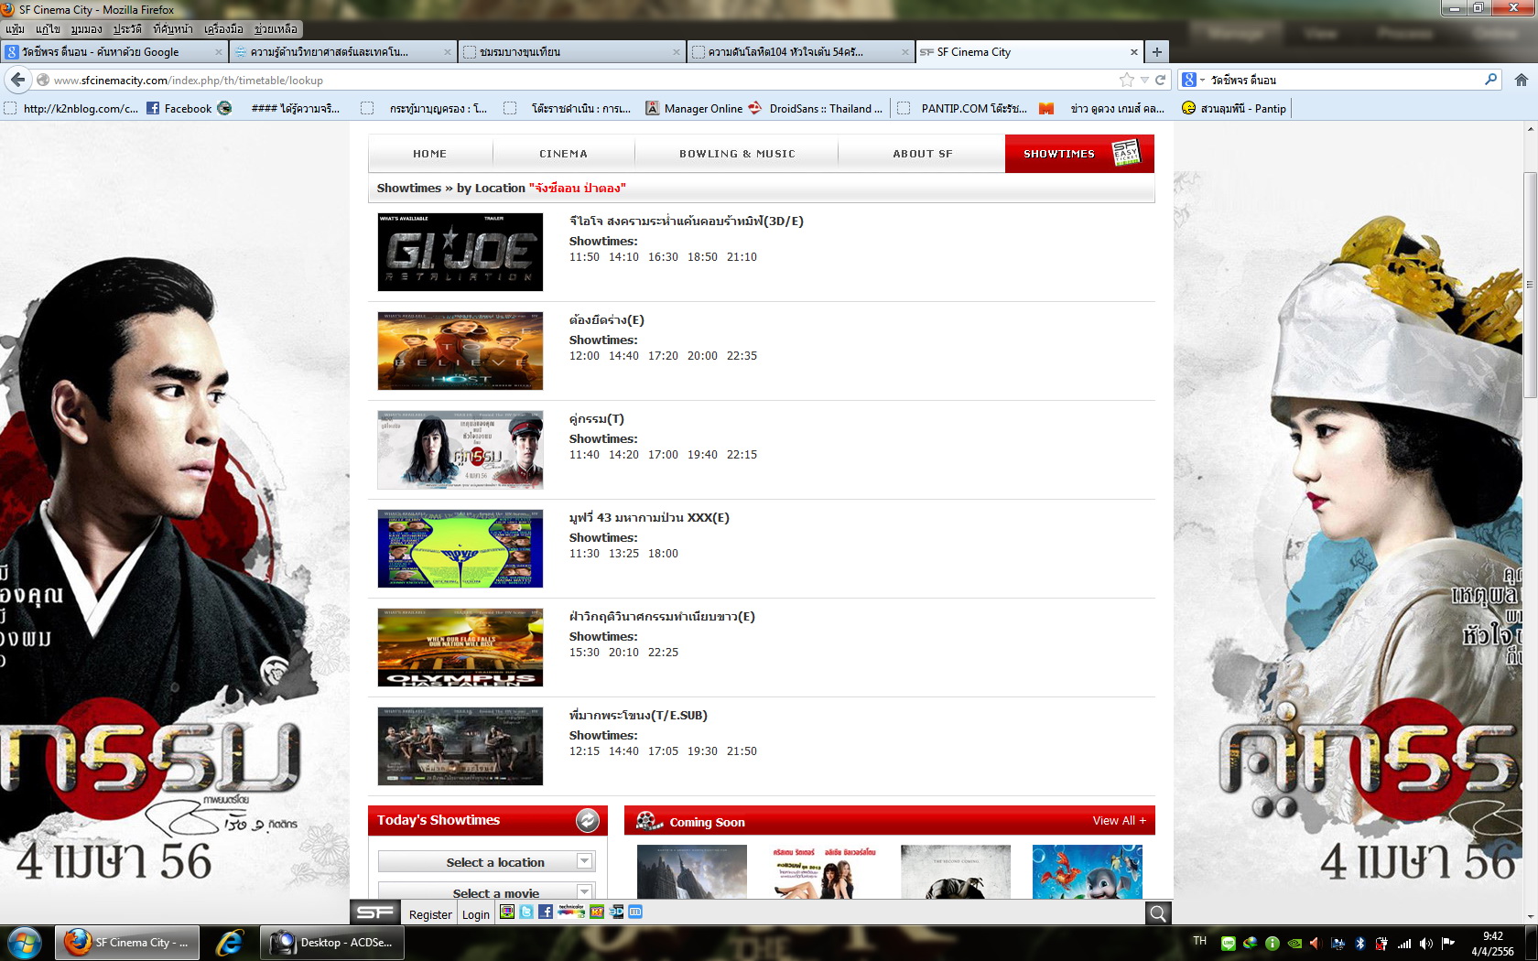Open the BOWLING & MUSIC navigation item

pyautogui.click(x=737, y=154)
